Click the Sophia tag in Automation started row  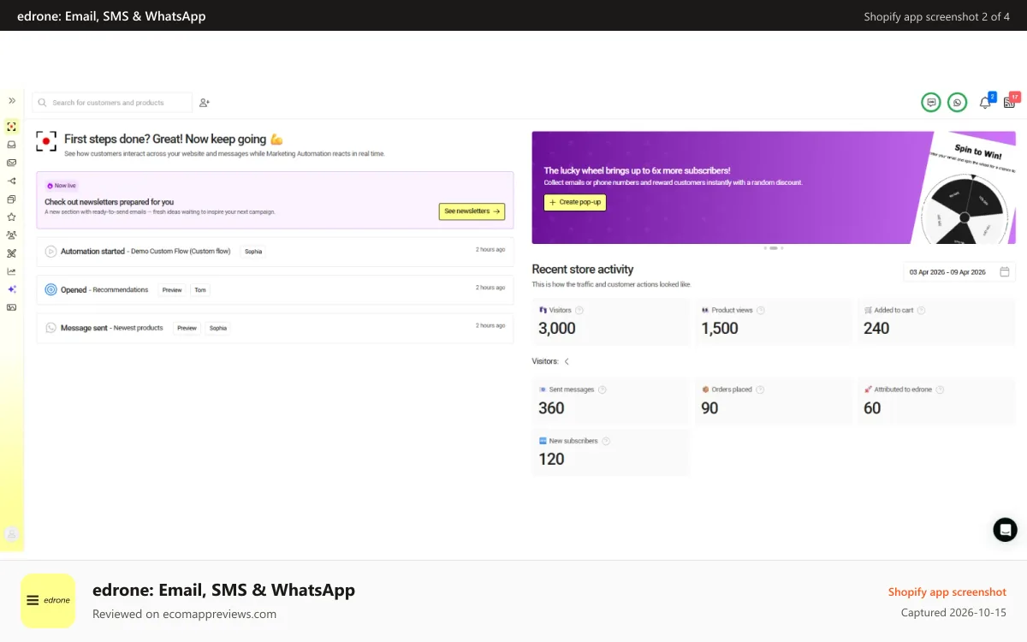pyautogui.click(x=253, y=252)
